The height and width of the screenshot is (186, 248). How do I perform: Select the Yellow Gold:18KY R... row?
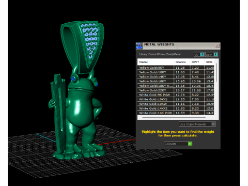(x=176, y=86)
